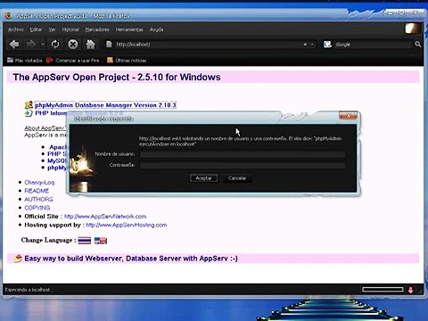Open the Editar menu
Viewport: 428px width, 321px height.
pos(36,29)
